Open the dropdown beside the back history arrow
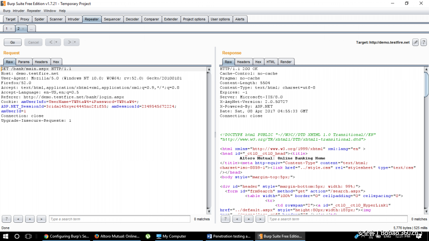 [x=56, y=42]
